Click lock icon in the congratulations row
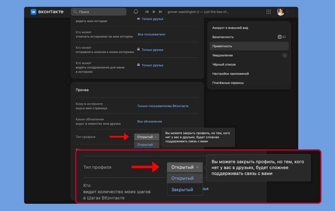The width and height of the screenshot is (335, 211). coord(139,65)
